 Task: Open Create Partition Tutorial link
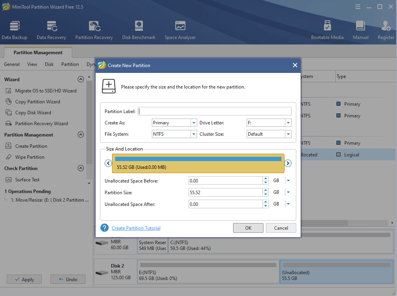(x=136, y=228)
